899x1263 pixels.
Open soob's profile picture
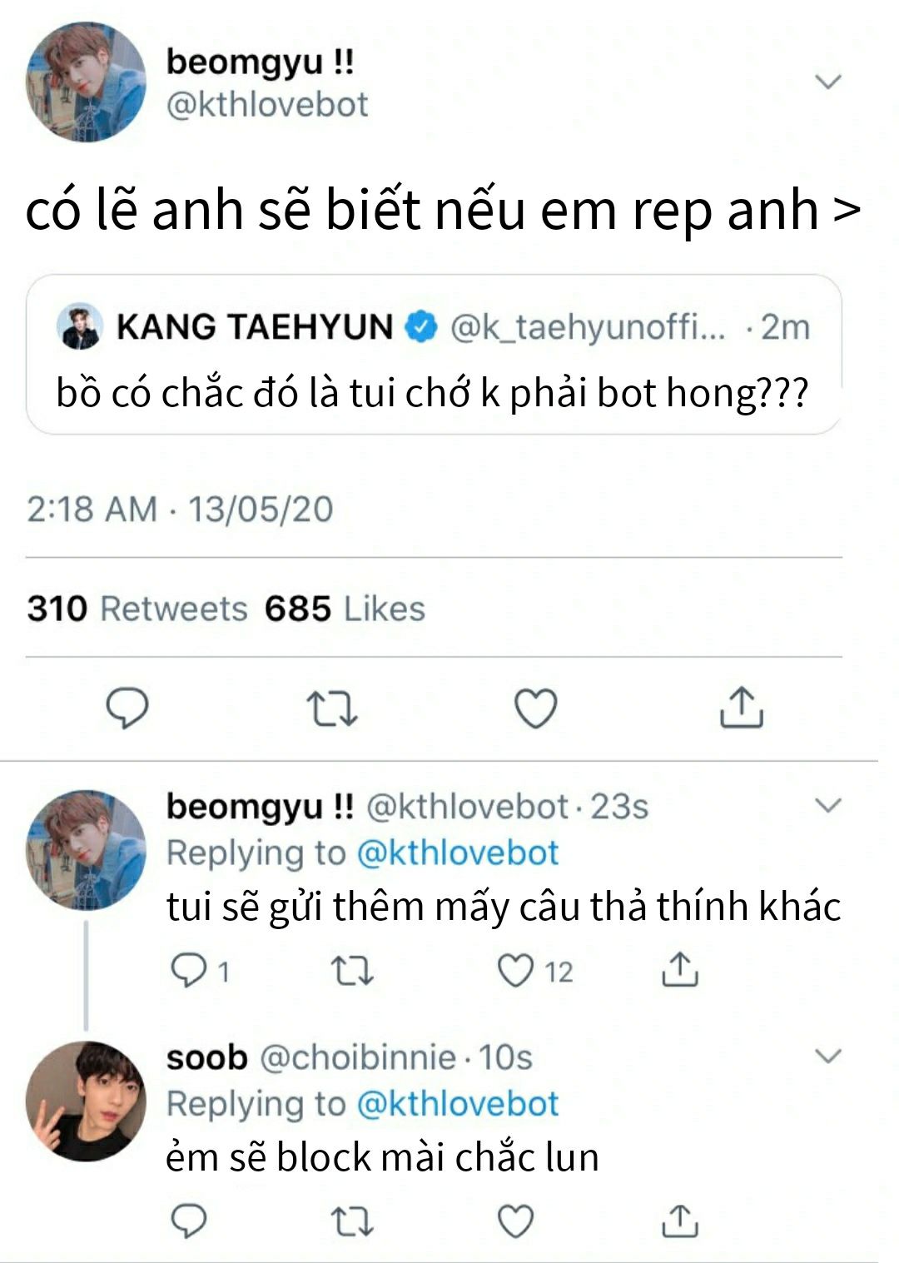86,1101
